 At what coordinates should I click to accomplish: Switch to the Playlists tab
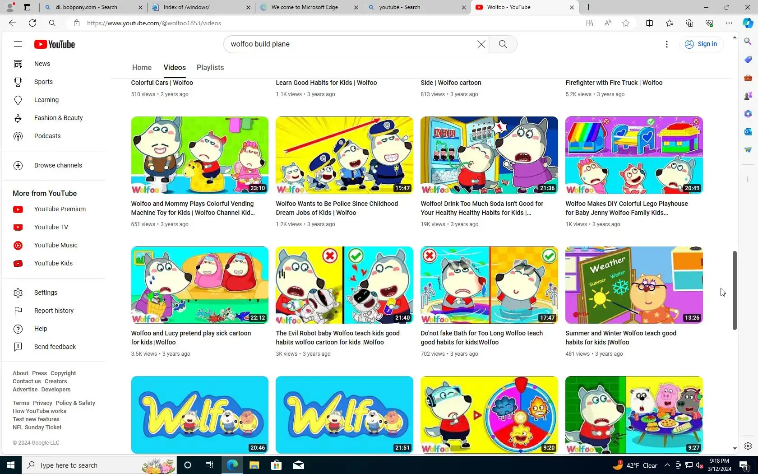(x=210, y=68)
